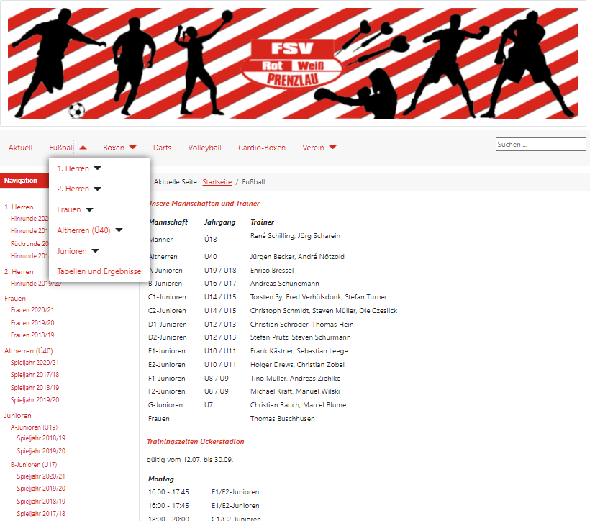Screen dimensions: 595x521
Task: Expand the Frauen submenu arrow
Action: tap(90, 209)
